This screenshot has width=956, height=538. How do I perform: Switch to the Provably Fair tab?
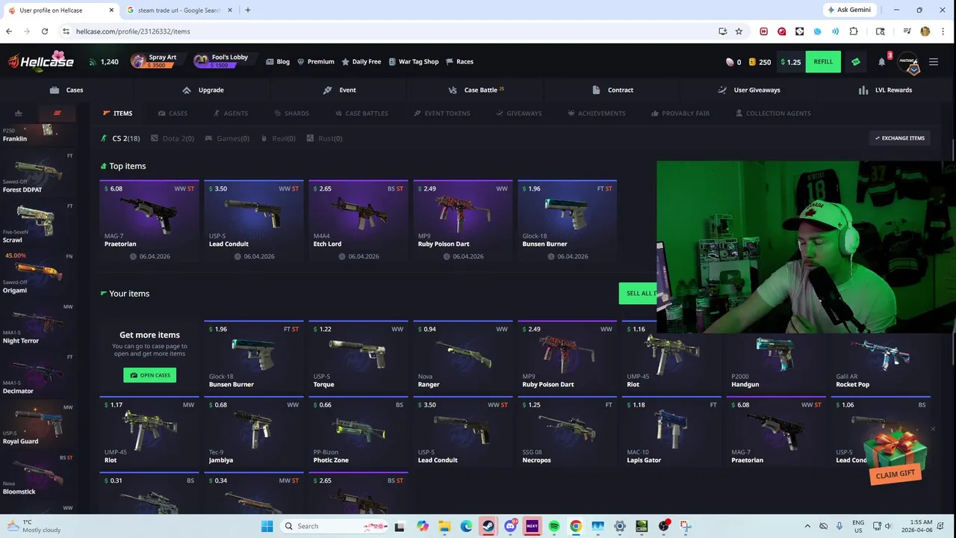[x=680, y=114]
